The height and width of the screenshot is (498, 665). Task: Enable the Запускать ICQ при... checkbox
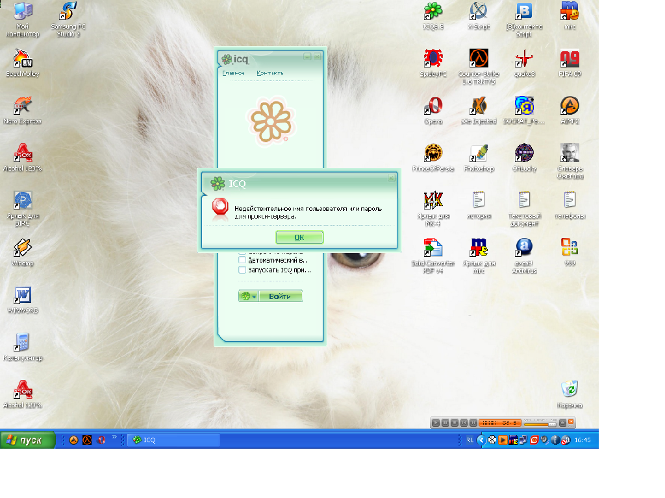[242, 270]
